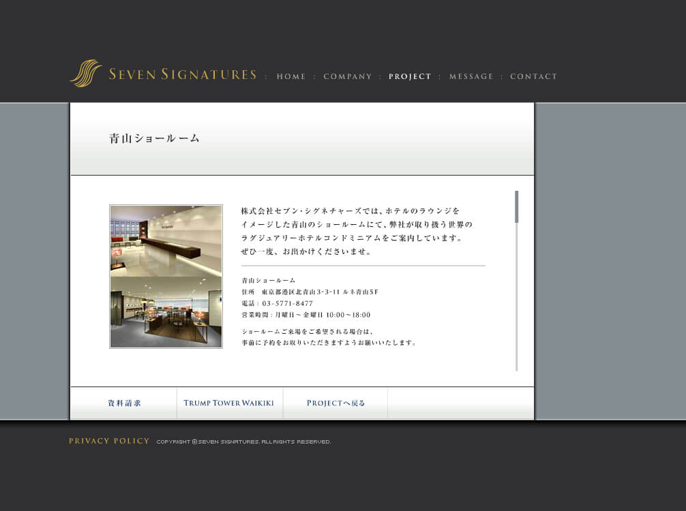Select the PROJECT navigation item
The height and width of the screenshot is (511, 686).
tap(410, 76)
